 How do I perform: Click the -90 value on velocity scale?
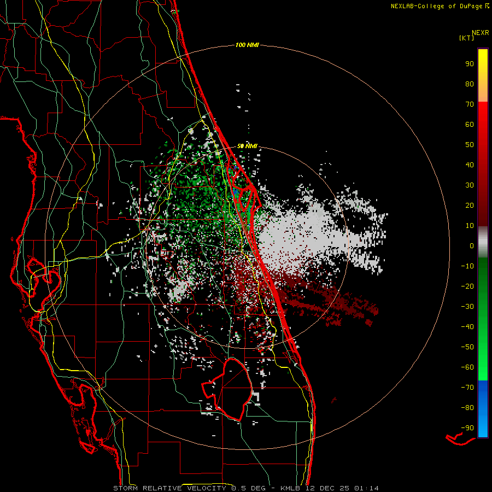pyautogui.click(x=467, y=427)
